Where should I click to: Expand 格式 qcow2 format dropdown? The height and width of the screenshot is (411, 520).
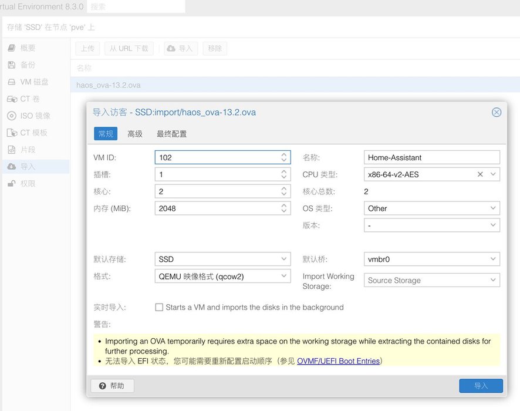point(284,276)
